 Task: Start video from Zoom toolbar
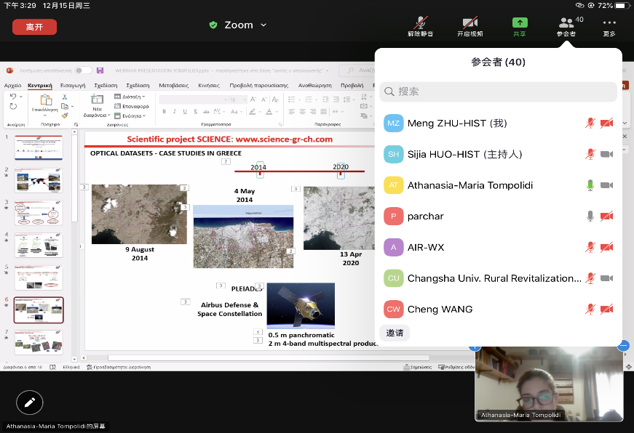(469, 27)
